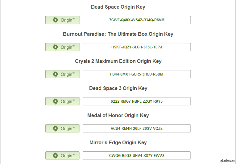
Task: Select the Dead Space key field 7GWE-Q48X
Action: click(x=137, y=20)
